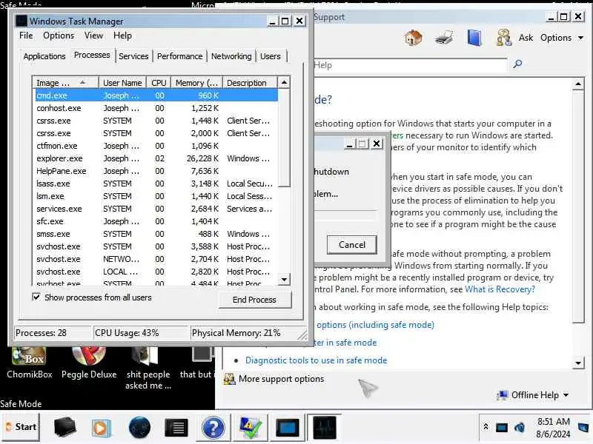Screen dimensions: 593x444
Task: Click the Task Manager title bar icon
Action: (x=21, y=21)
